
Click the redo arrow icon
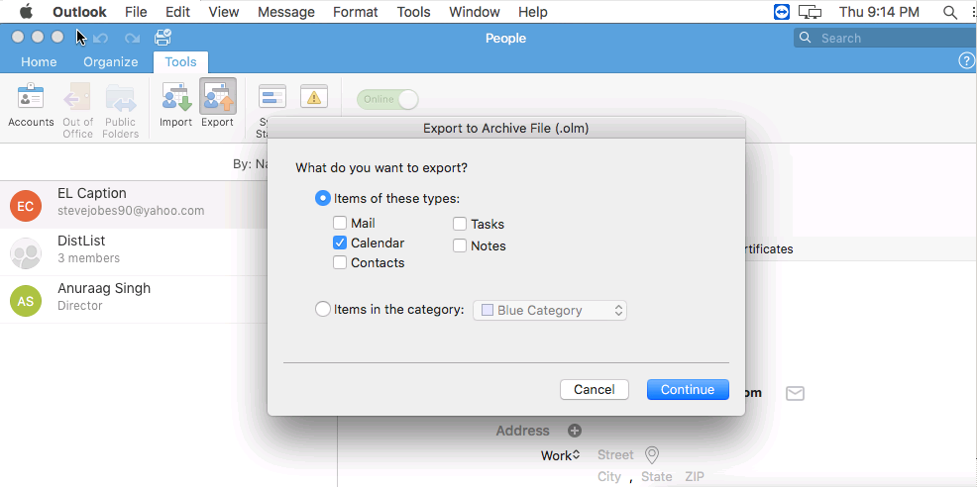pos(132,38)
